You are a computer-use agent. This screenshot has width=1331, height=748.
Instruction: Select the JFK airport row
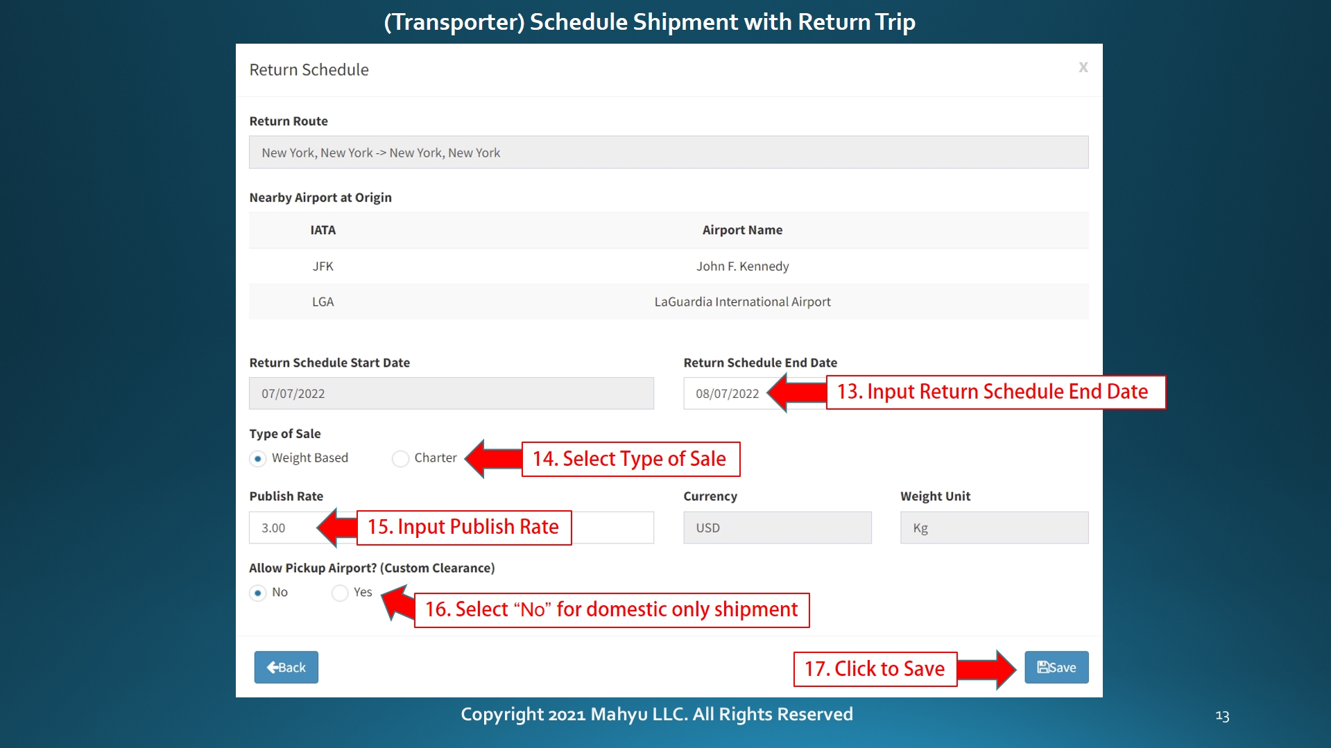coord(669,266)
